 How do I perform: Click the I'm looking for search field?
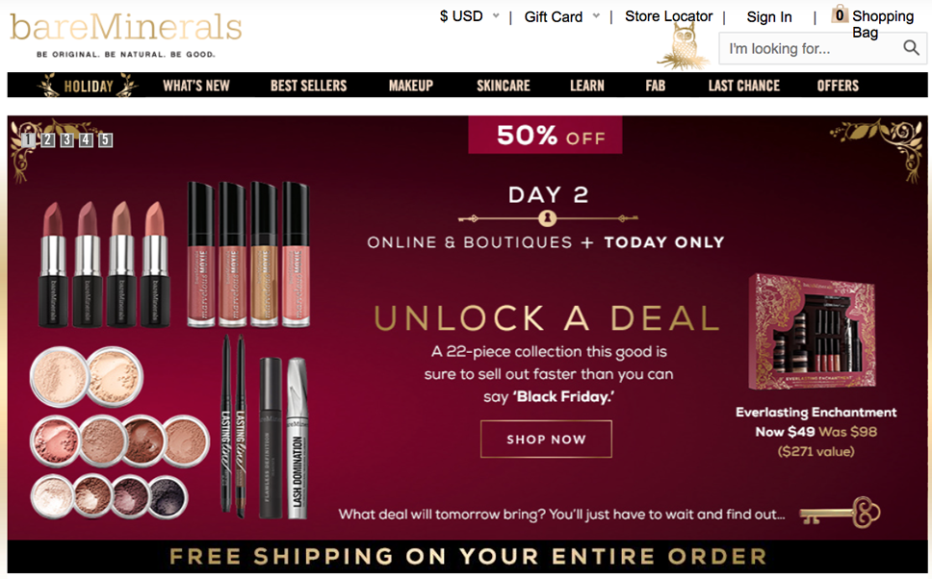pyautogui.click(x=812, y=48)
